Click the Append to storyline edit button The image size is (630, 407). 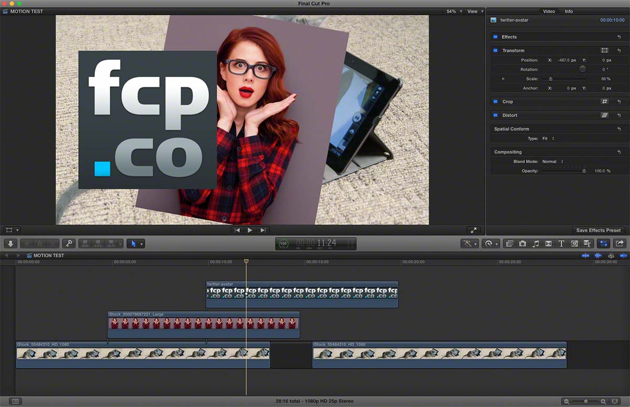pyautogui.click(x=111, y=243)
